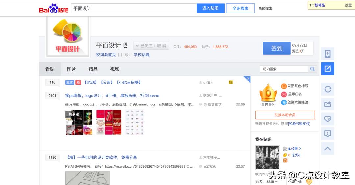Viewport: 355px width, 185px height.
Task: Click the gold coin icon under my username
Action: [x=285, y=155]
